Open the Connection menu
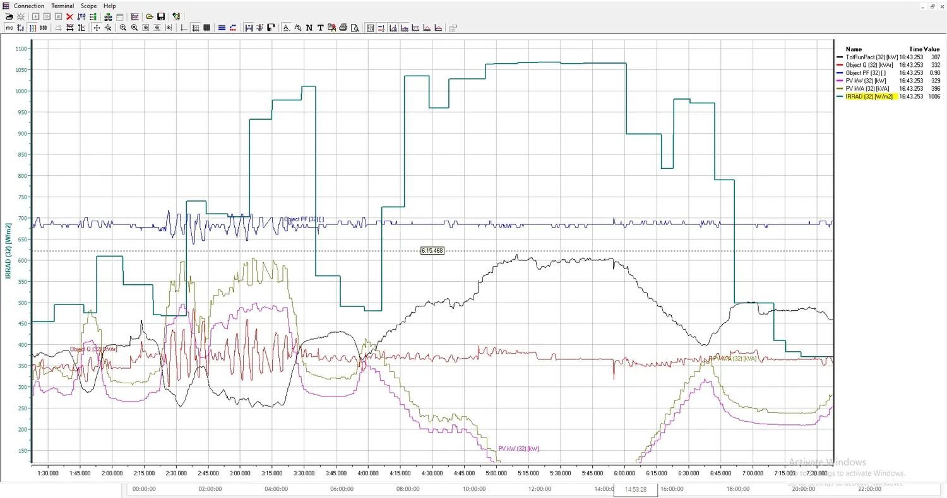Image resolution: width=947 pixels, height=498 pixels. (29, 6)
